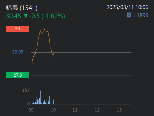Click the tallest blue volume bar
This screenshot has height=116, width=154.
point(40,97)
